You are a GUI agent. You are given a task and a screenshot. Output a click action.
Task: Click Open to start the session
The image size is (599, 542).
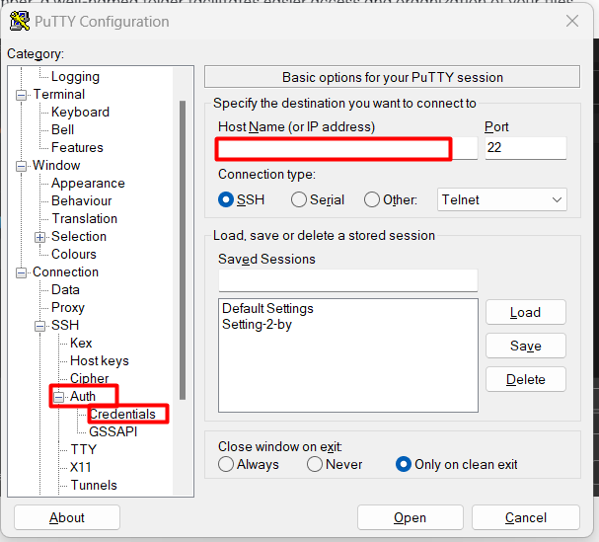411,517
